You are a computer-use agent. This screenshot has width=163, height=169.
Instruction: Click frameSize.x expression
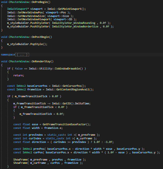tap(53, 128)
